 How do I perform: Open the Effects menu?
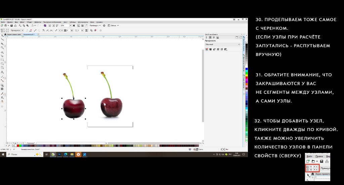tap(38, 22)
